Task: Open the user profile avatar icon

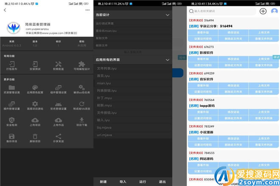Action: click(x=274, y=11)
